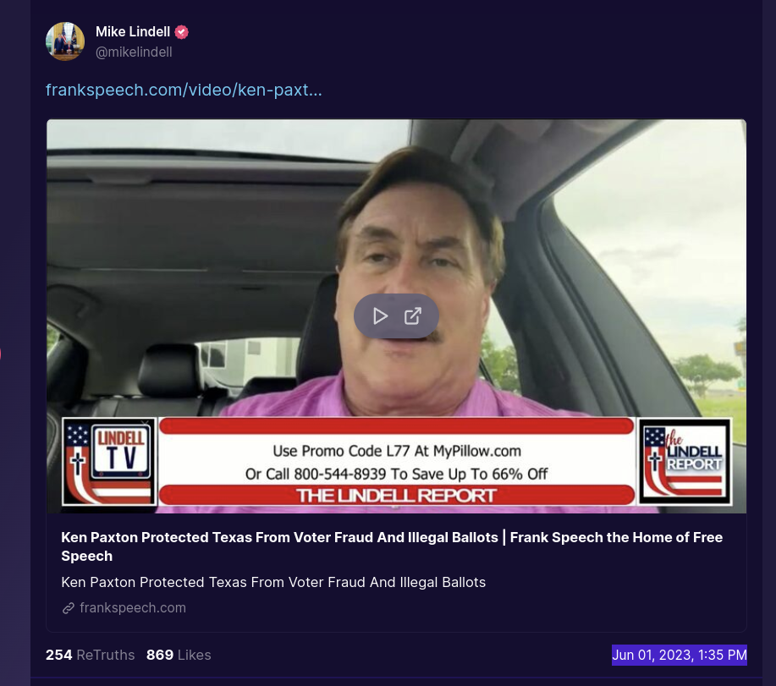Open Mike Lindell's profile avatar
The height and width of the screenshot is (686, 776).
coord(65,41)
